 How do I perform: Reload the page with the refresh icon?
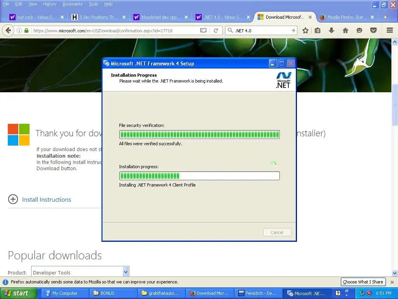[216, 30]
